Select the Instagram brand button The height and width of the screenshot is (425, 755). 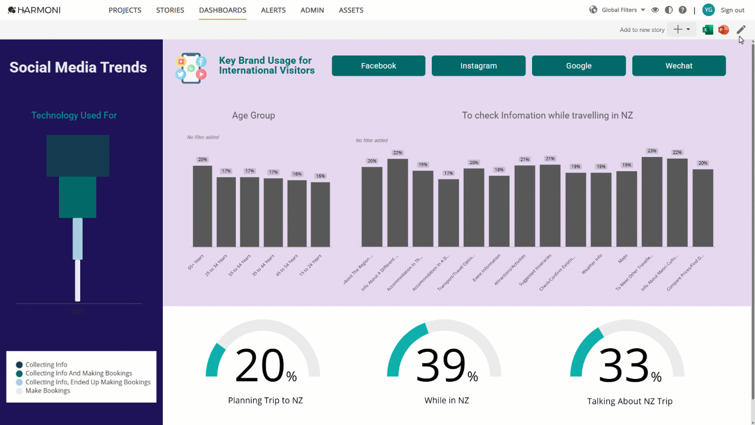point(478,66)
